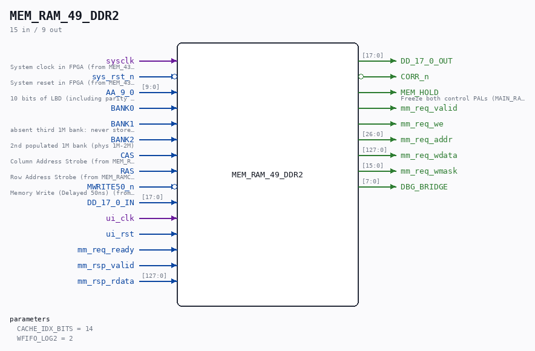Select the AA_9_0 input port label
The height and width of the screenshot is (351, 535).
pos(120,92)
